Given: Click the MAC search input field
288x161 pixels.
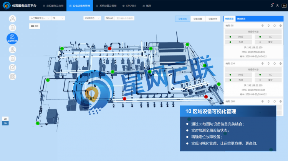Looking at the screenshot, I should [125, 18].
